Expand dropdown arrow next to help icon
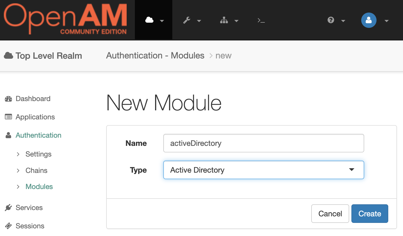This screenshot has width=403, height=236. coord(343,21)
